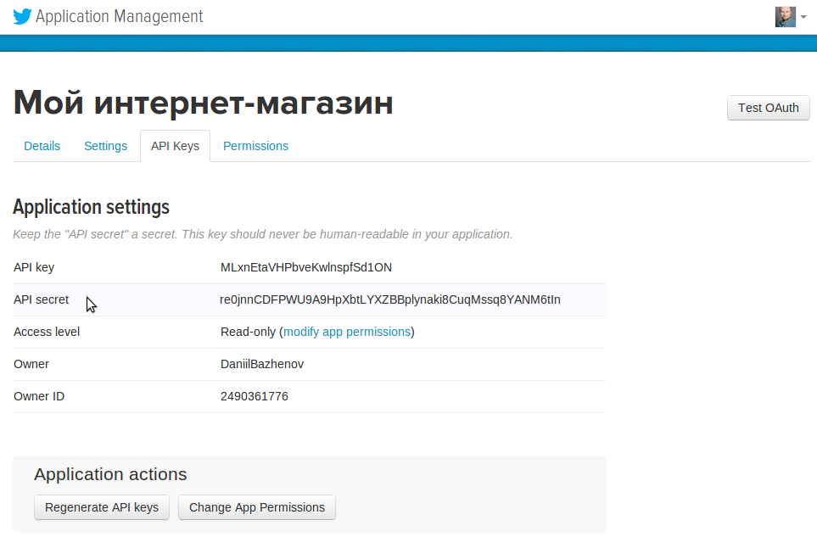Screen dimensions: 817x537
Task: Expand the account dropdown caret
Action: click(803, 17)
